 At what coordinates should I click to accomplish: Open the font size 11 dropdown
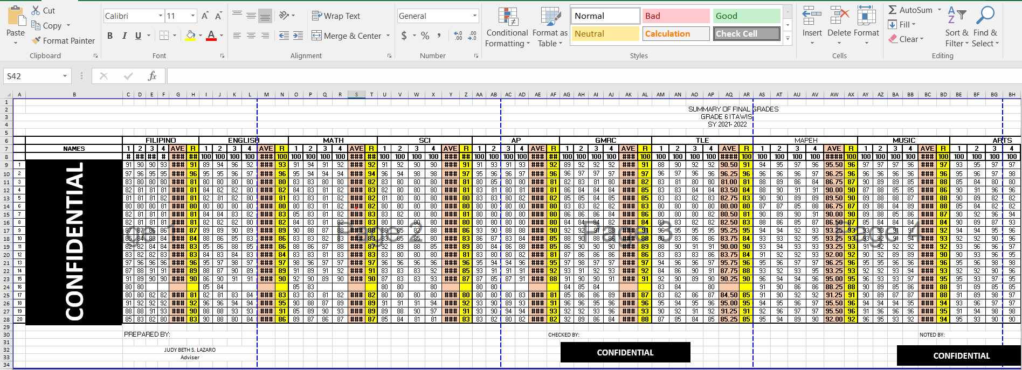click(193, 16)
